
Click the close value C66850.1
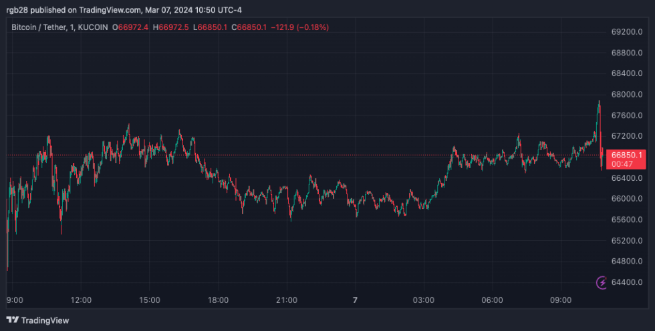(x=249, y=27)
